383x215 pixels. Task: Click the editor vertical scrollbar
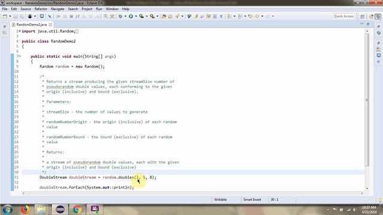367,100
